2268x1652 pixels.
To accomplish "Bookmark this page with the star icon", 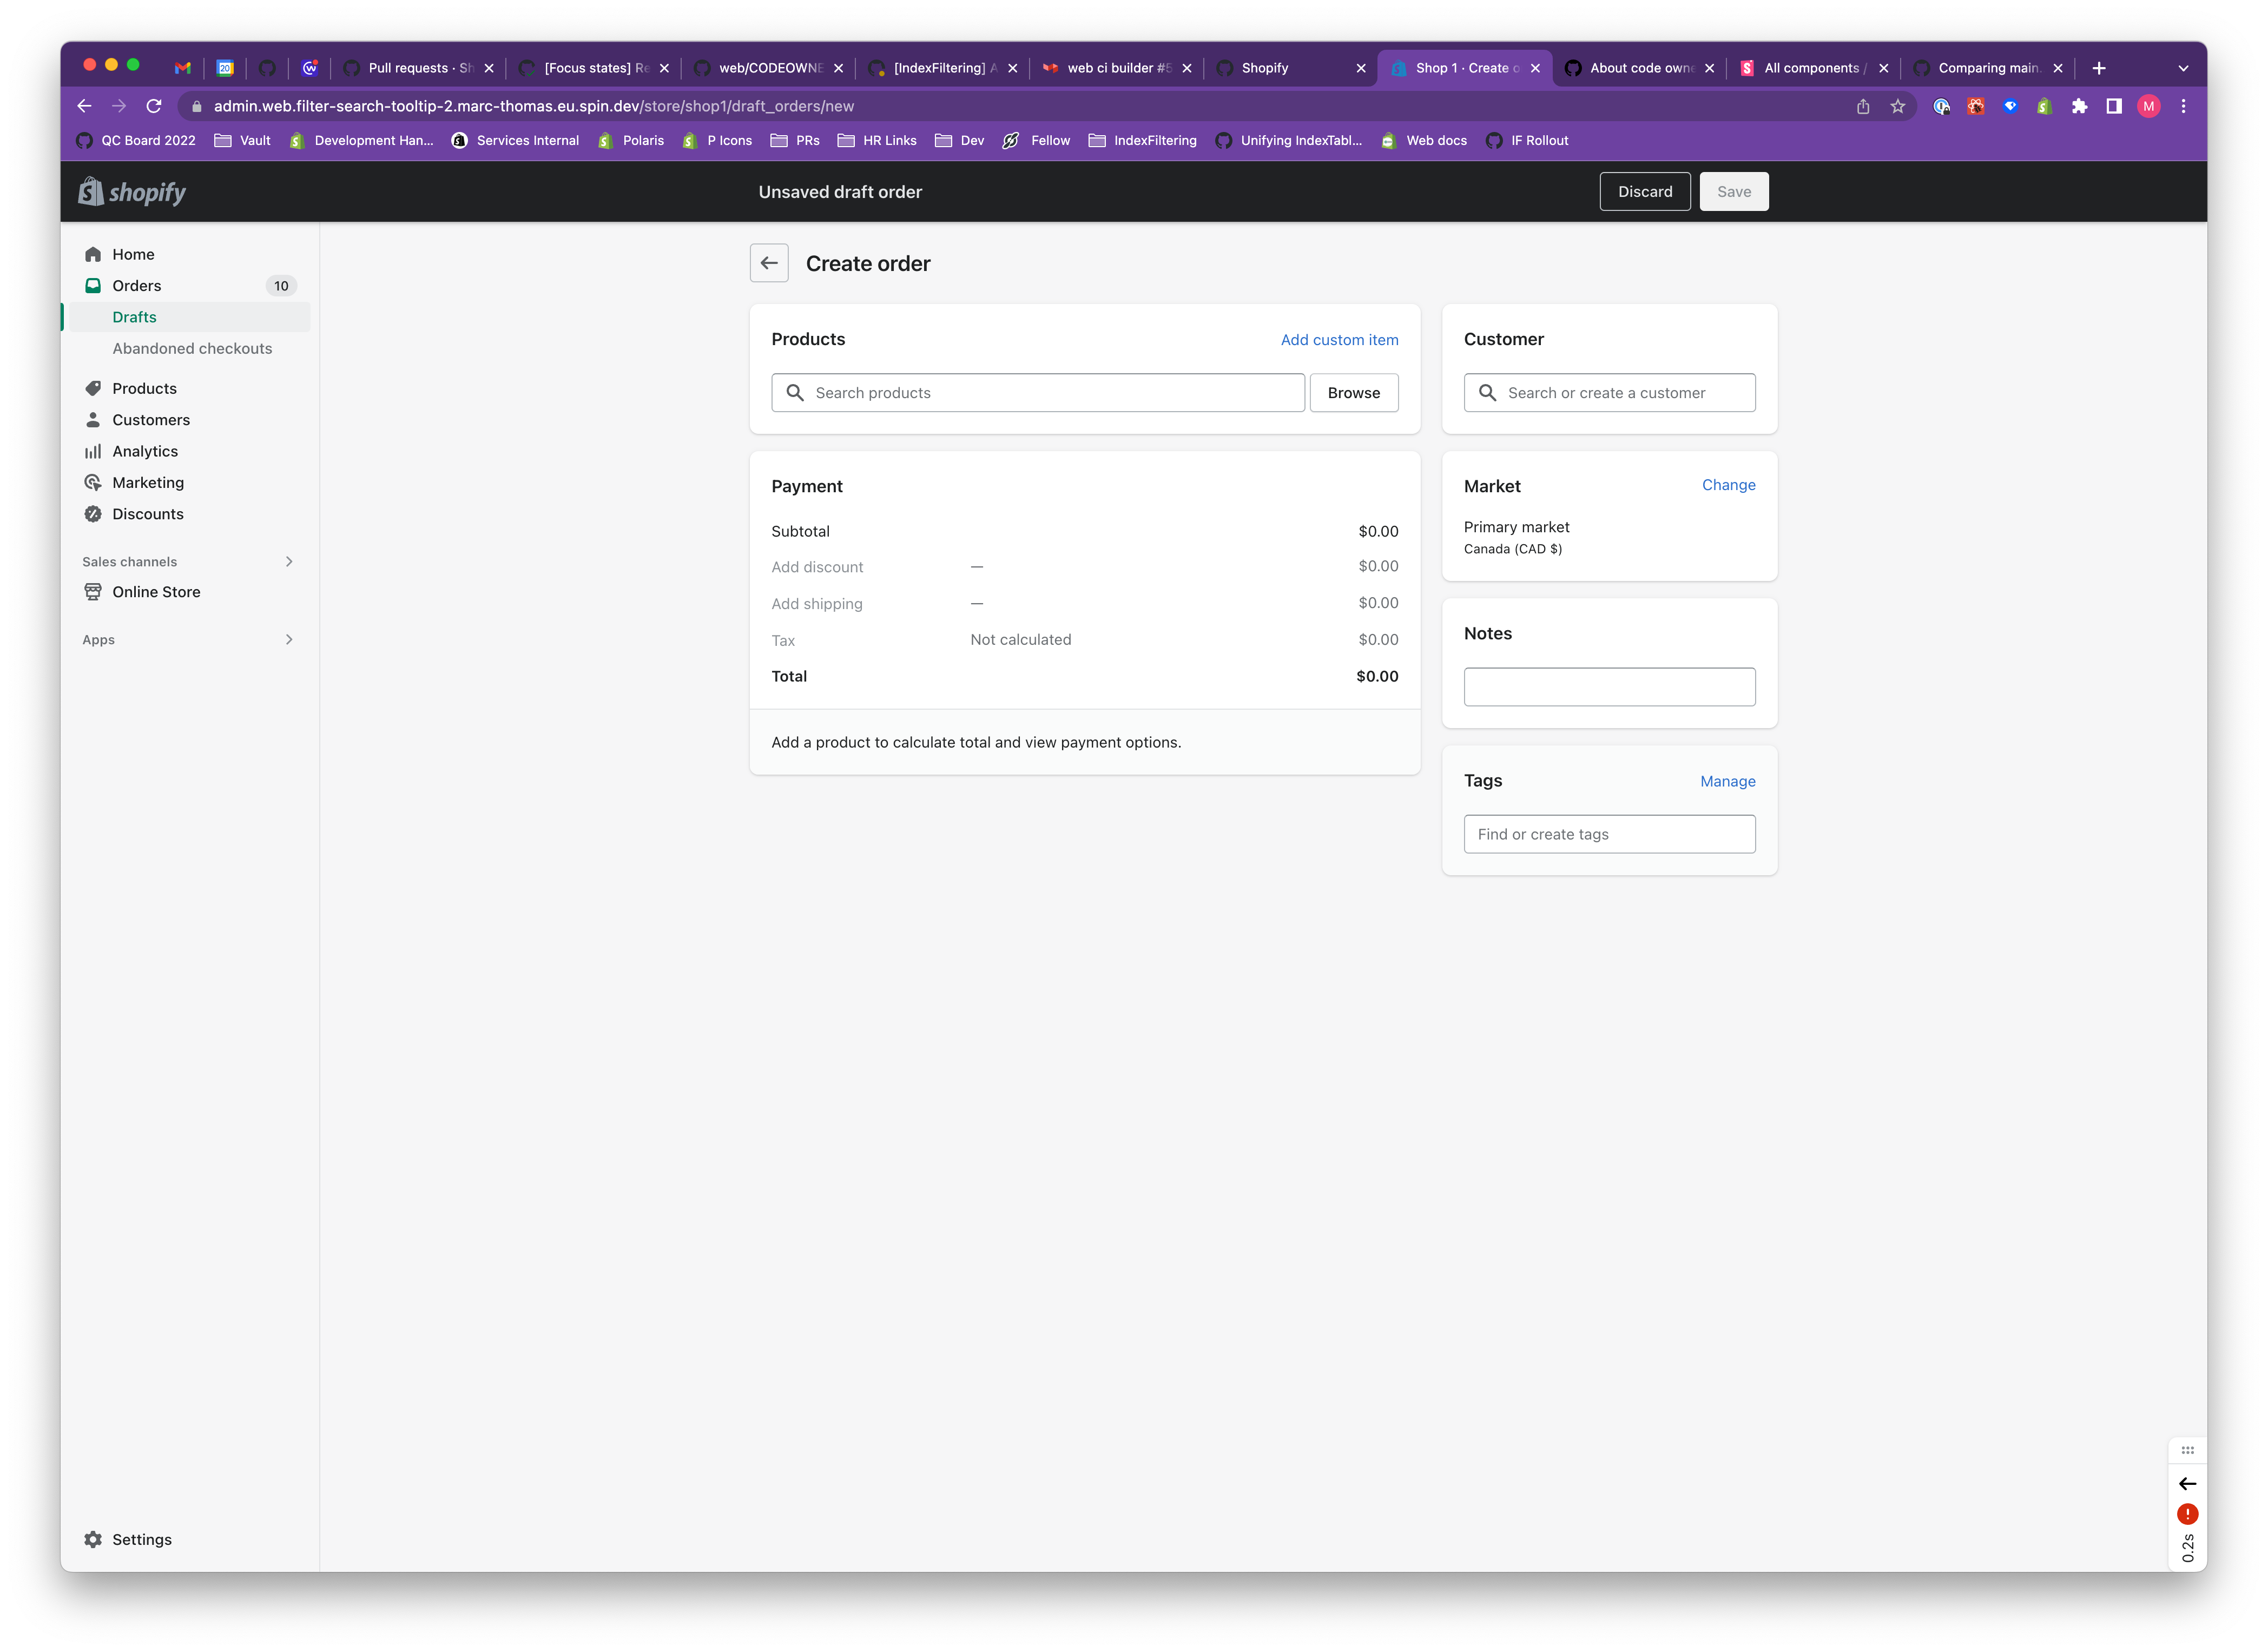I will [1897, 106].
